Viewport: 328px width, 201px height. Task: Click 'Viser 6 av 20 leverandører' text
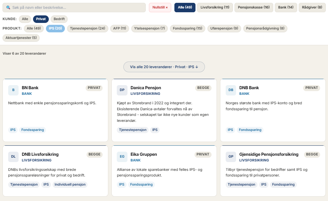[x=24, y=53]
